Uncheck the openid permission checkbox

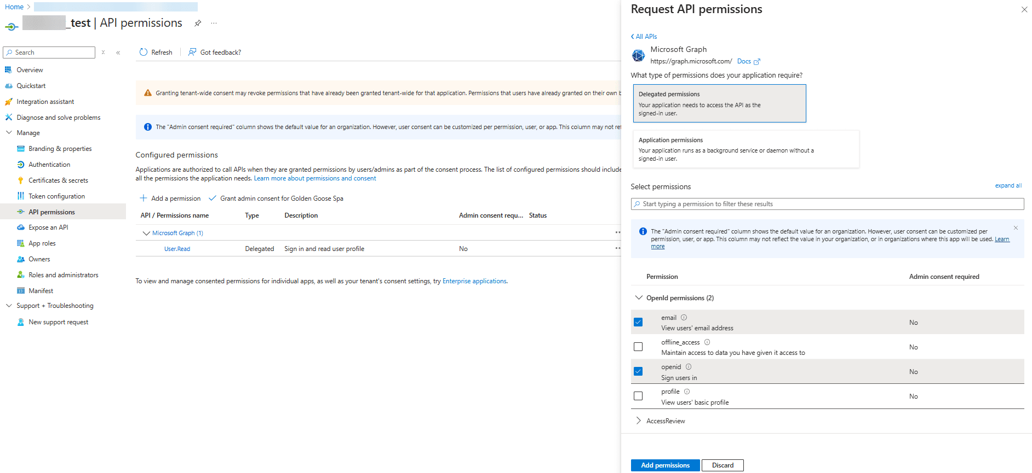click(x=638, y=371)
